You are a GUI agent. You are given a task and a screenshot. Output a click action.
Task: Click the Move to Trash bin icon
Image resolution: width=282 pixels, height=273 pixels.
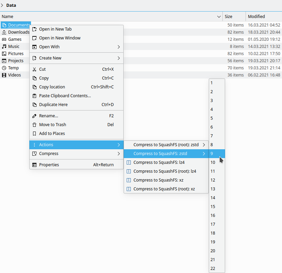coord(34,125)
